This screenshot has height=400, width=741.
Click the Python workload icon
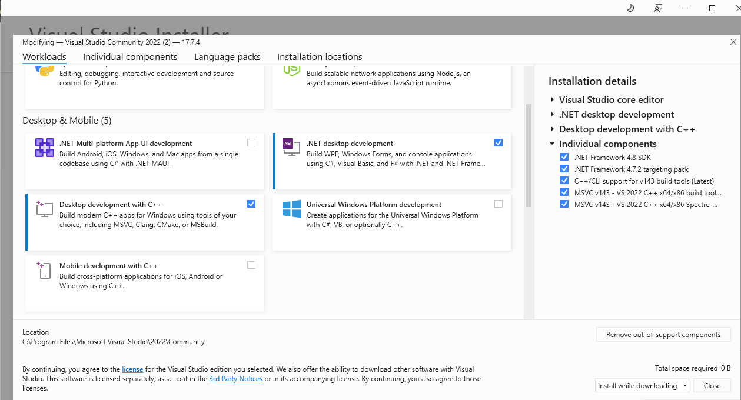point(45,71)
